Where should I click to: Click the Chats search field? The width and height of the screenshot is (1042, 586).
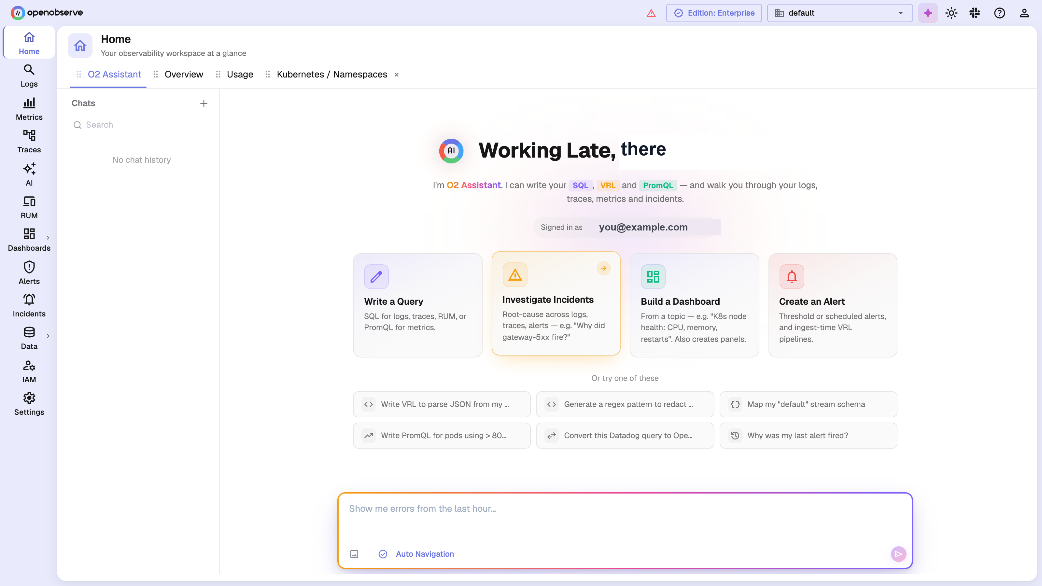pyautogui.click(x=140, y=125)
